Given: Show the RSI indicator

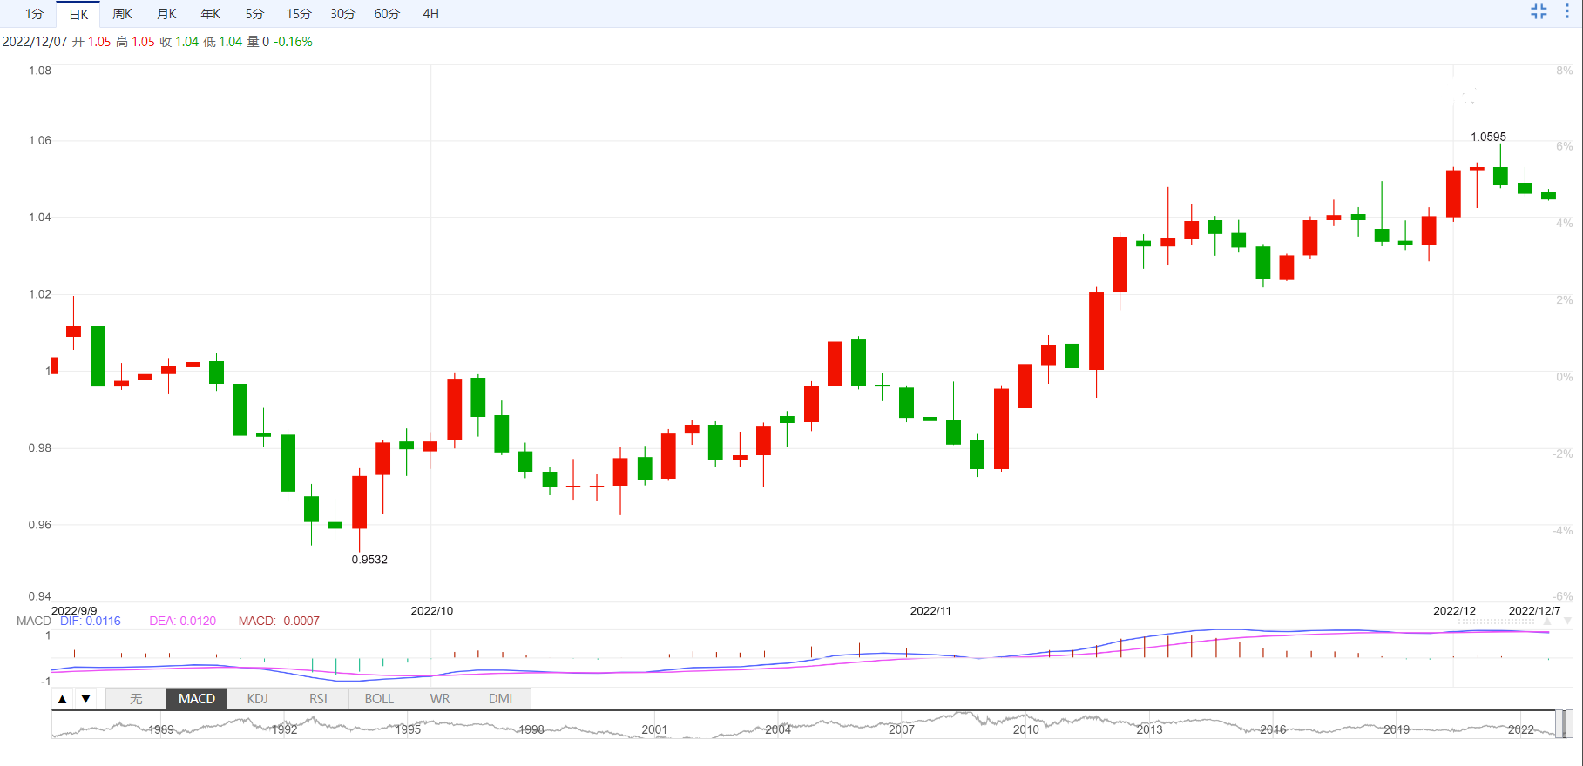Looking at the screenshot, I should pyautogui.click(x=318, y=699).
